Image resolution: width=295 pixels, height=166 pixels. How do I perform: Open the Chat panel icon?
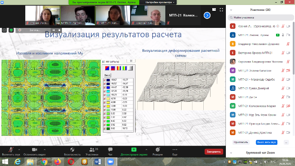[x=110, y=149]
